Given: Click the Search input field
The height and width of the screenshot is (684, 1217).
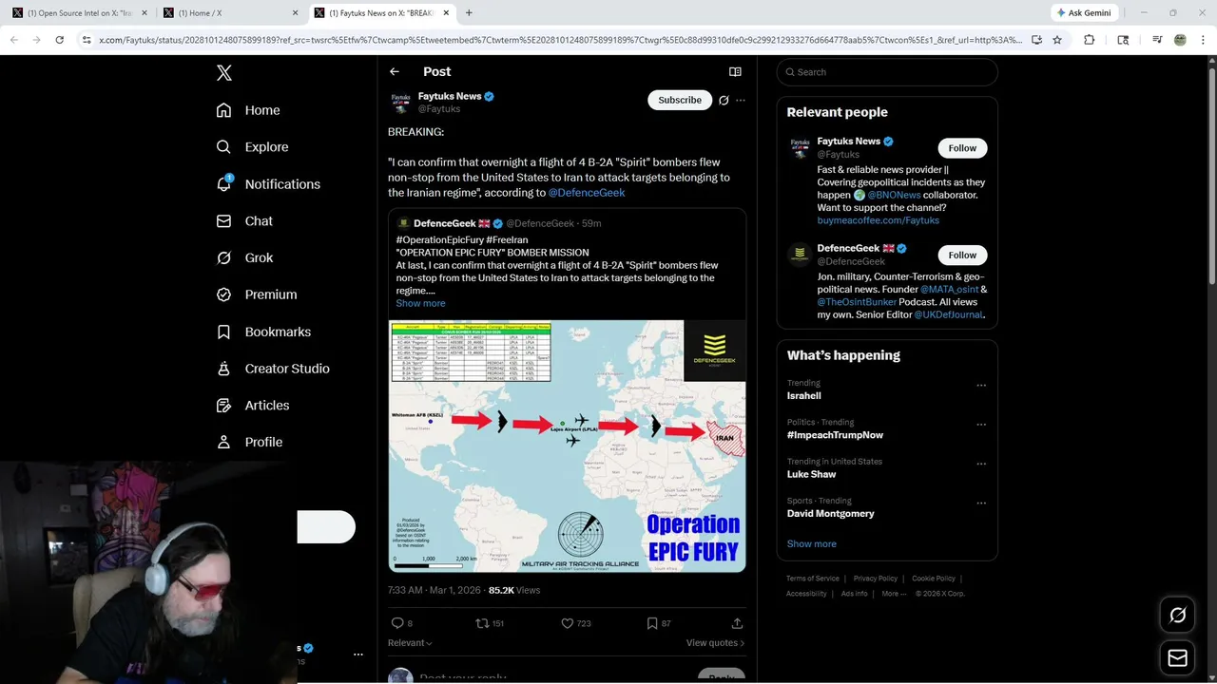Looking at the screenshot, I should (887, 72).
